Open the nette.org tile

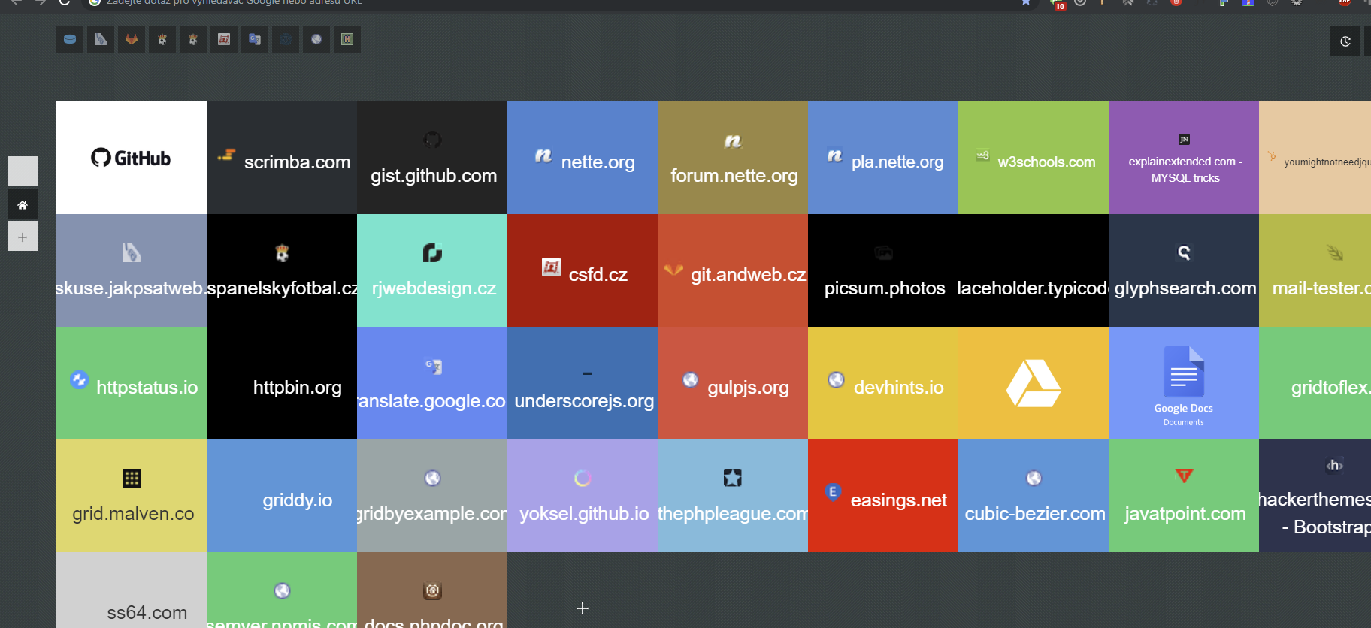point(583,158)
